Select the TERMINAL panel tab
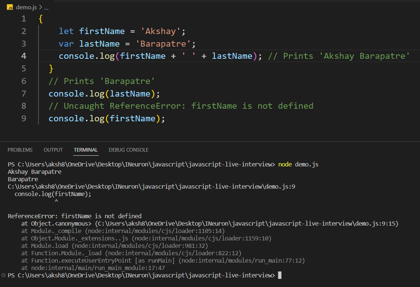The width and height of the screenshot is (420, 287). point(86,150)
